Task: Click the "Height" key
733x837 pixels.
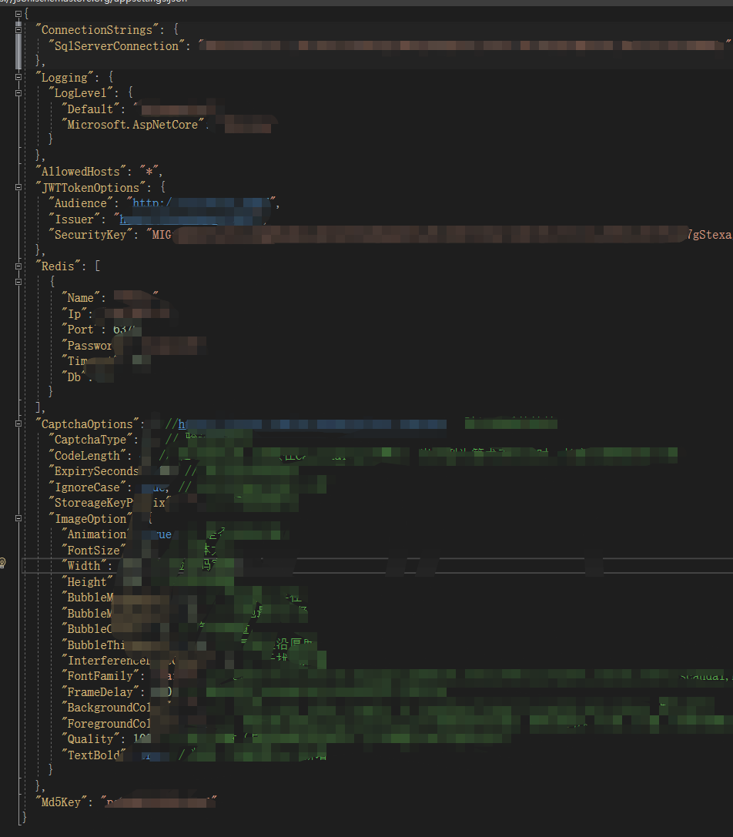Action: tap(87, 582)
